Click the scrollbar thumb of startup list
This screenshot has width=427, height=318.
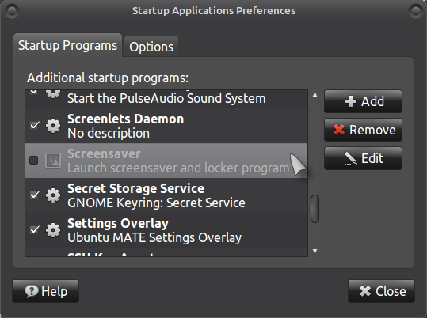coord(315,209)
